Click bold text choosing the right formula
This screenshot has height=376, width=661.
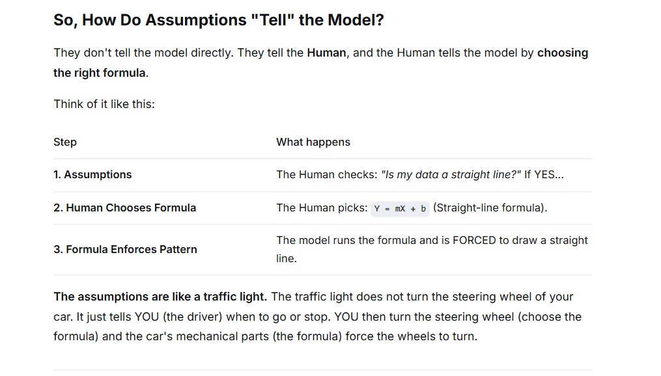coord(321,62)
